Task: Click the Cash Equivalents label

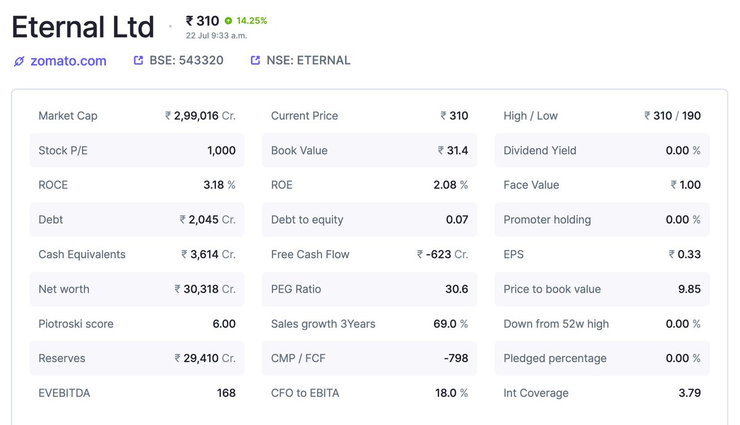Action: pyautogui.click(x=82, y=254)
